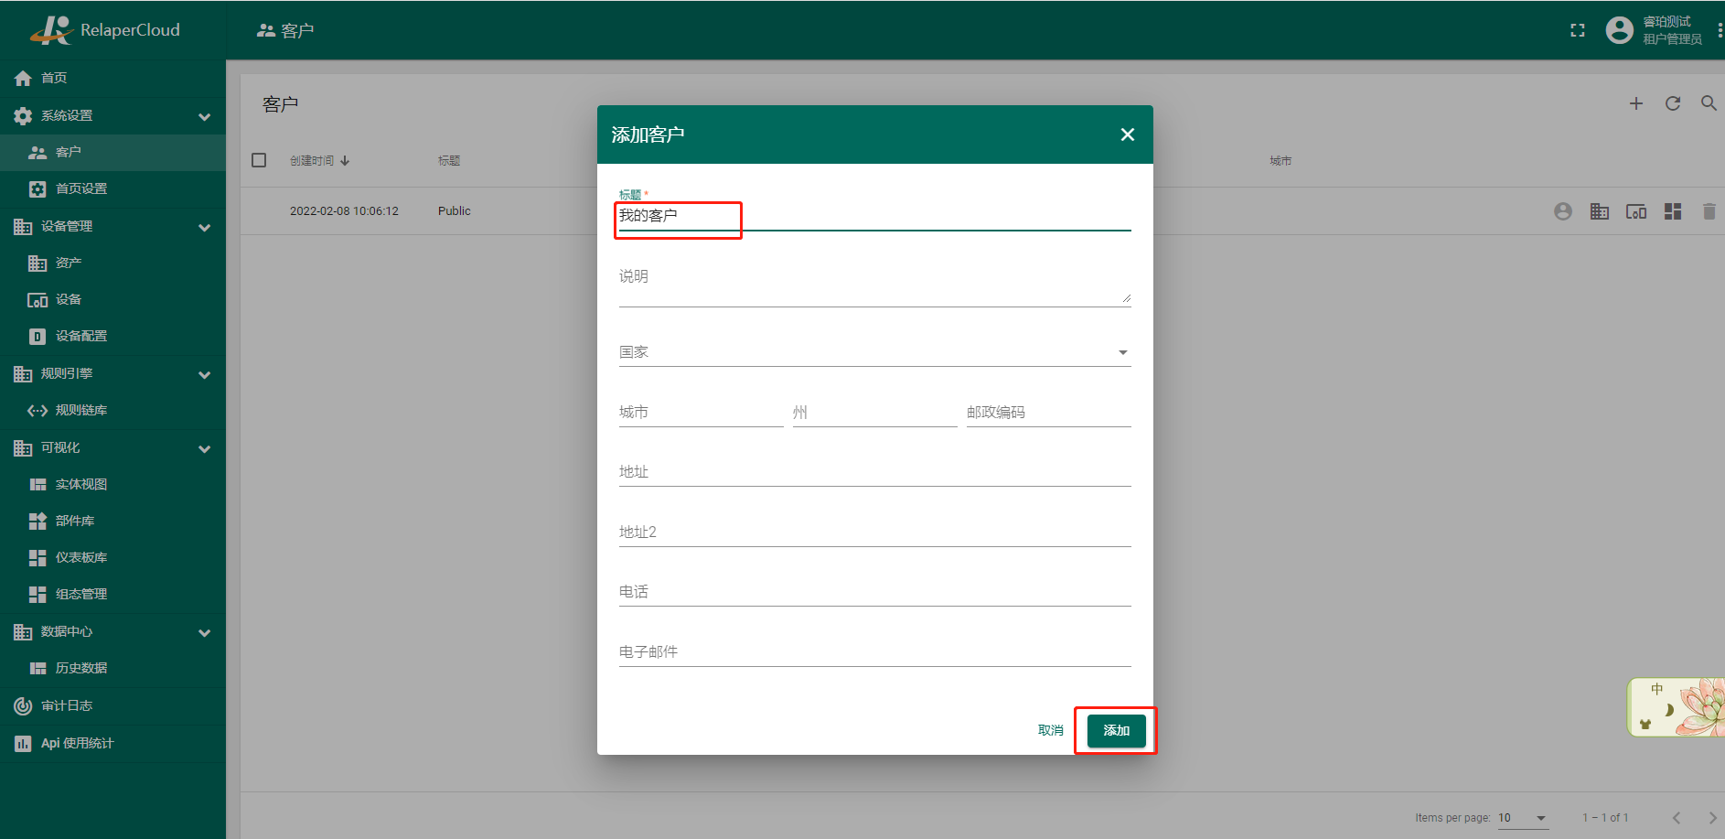
Task: Open 历史数据 in sidebar
Action: pos(112,669)
